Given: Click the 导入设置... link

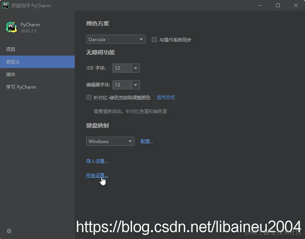Looking at the screenshot, I should [x=97, y=161].
